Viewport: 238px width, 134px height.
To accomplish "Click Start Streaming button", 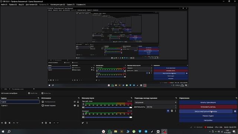I will pos(208,102).
